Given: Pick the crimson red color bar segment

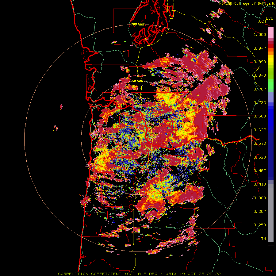Looking at the screenshot, I should pos(271,43).
